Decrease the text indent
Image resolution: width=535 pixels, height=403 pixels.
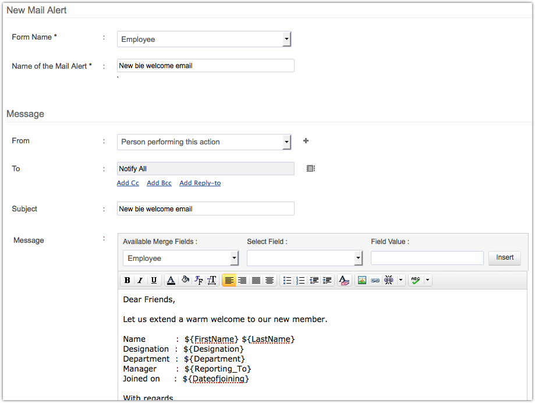pos(314,280)
